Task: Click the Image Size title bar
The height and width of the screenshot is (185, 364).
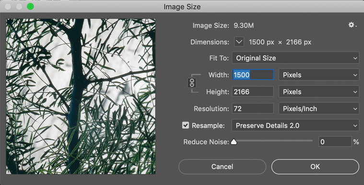Action: [182, 7]
